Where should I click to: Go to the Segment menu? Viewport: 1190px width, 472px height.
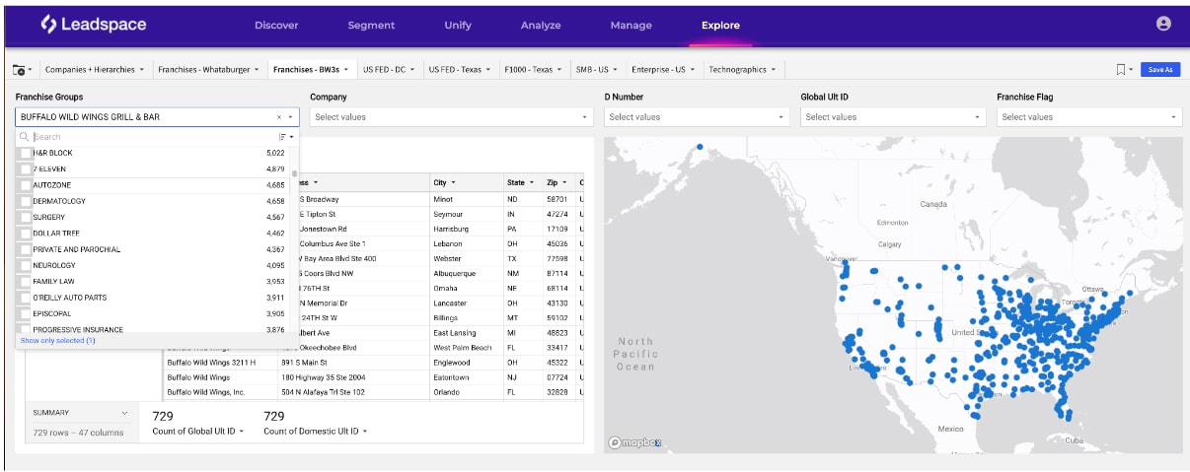tap(372, 25)
